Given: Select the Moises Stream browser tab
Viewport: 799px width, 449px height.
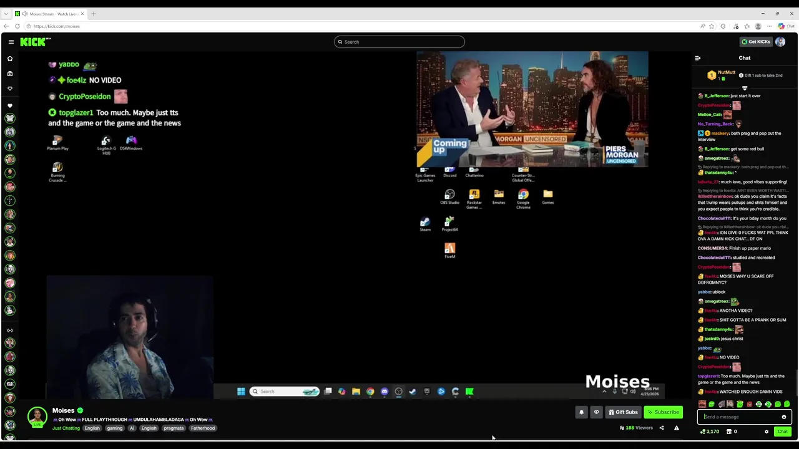Looking at the screenshot, I should click(49, 14).
